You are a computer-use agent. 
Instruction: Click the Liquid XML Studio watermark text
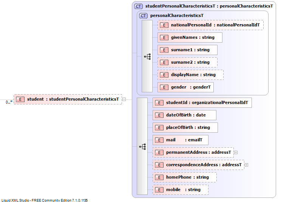(x=45, y=200)
